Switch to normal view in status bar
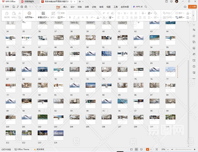 click(131, 149)
